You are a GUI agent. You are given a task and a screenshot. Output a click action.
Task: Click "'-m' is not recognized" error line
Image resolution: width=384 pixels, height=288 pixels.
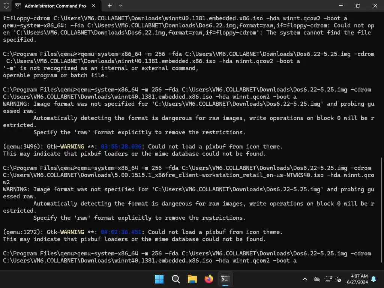coord(100,68)
